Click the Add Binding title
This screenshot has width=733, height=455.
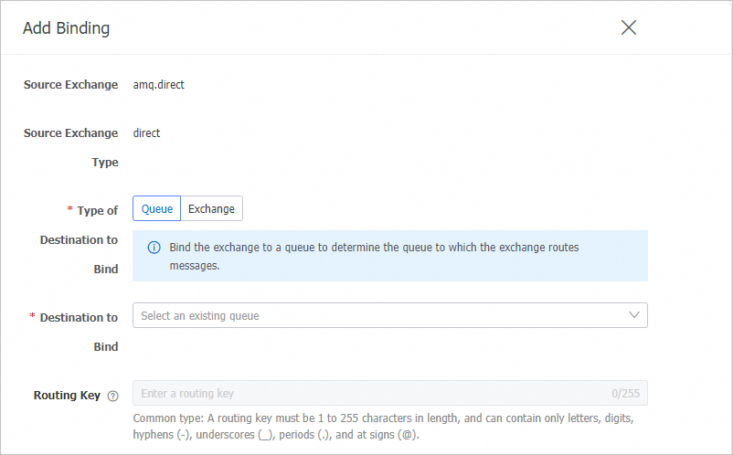(67, 28)
